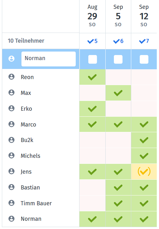
Task: Click the vote count 7 under Sep 12
Action: point(148,41)
